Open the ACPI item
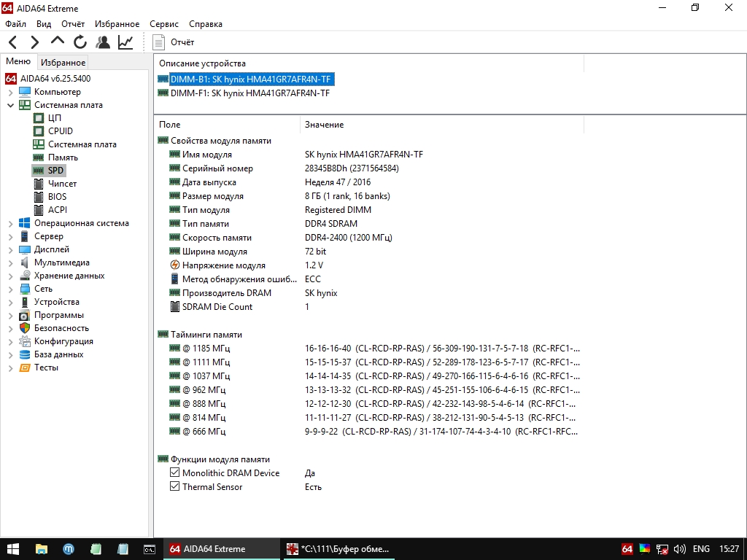The image size is (747, 560). click(x=57, y=209)
